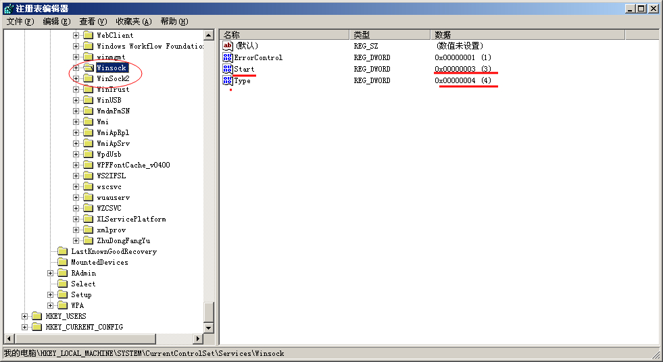663x362 pixels.
Task: Click the WmdmPmSN folder icon
Action: coord(89,111)
